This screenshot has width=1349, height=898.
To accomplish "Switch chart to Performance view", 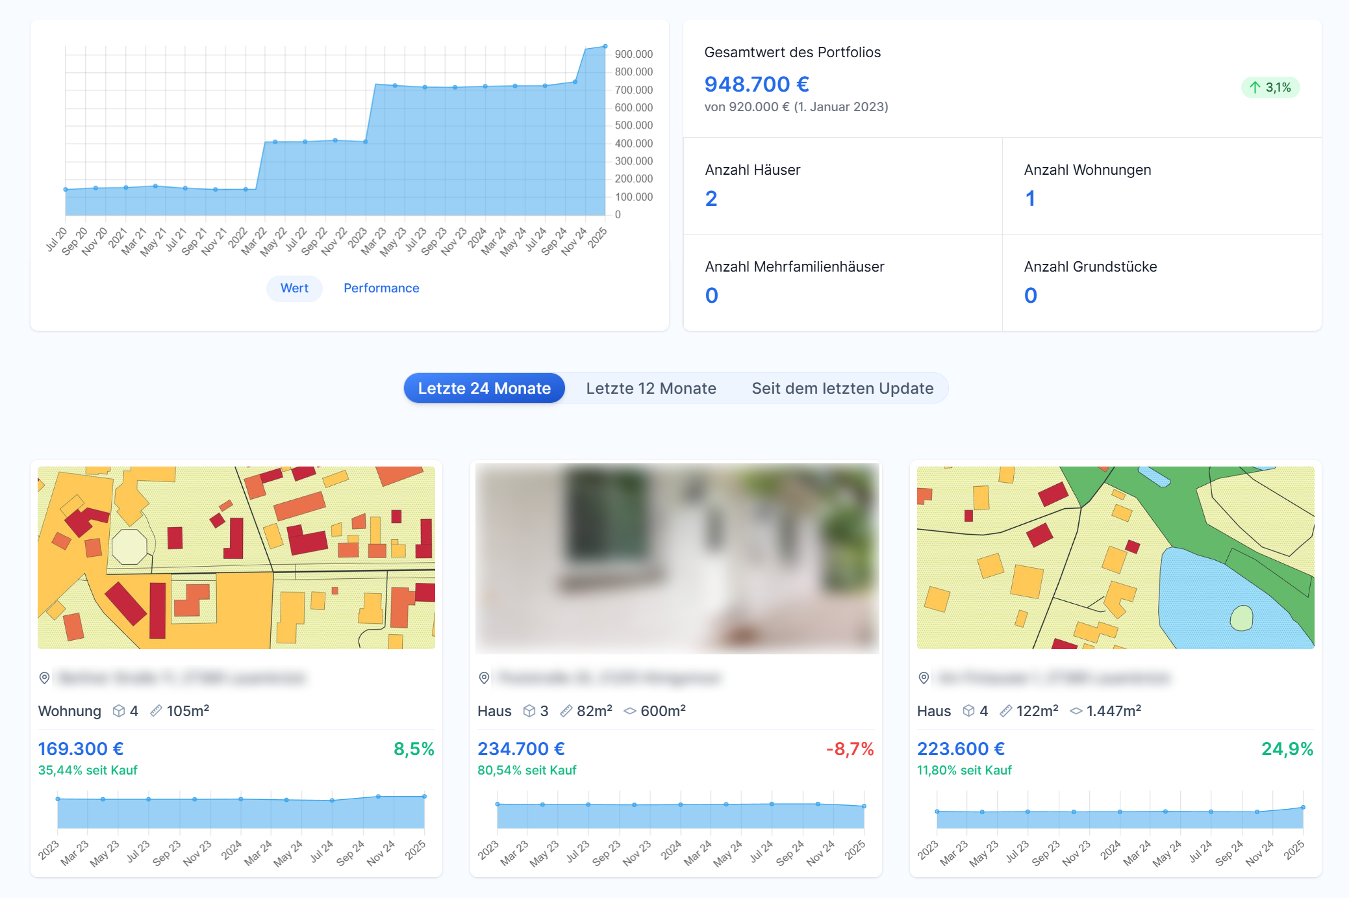I will click(x=381, y=288).
